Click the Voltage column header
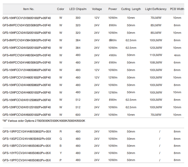This screenshot has height=167, width=188. coord(97,9)
